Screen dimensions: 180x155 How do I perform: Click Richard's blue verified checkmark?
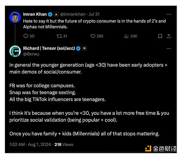[x=78, y=48]
